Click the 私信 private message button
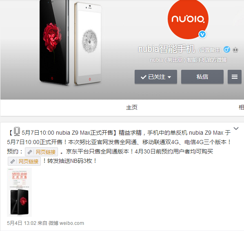Viewport: 244px width, 231px height. (x=202, y=77)
